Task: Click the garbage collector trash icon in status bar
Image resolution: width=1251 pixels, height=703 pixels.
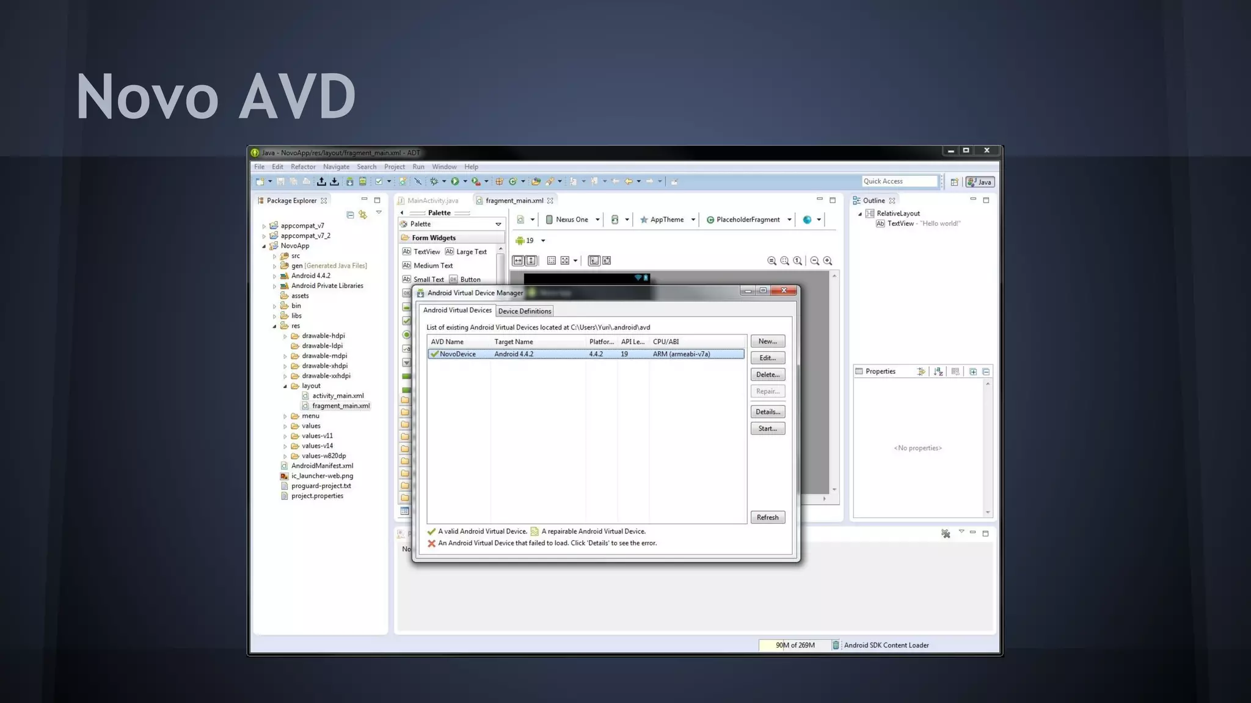Action: 835,645
